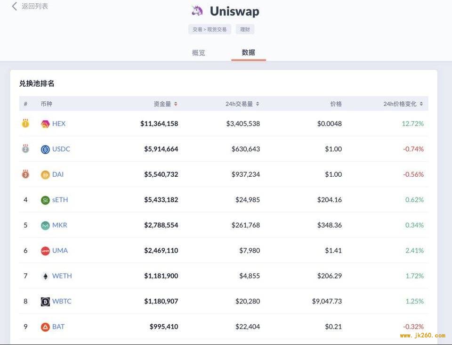452x345 pixels.
Task: Click HEX liquidity value $11,364,158
Action: pos(159,124)
